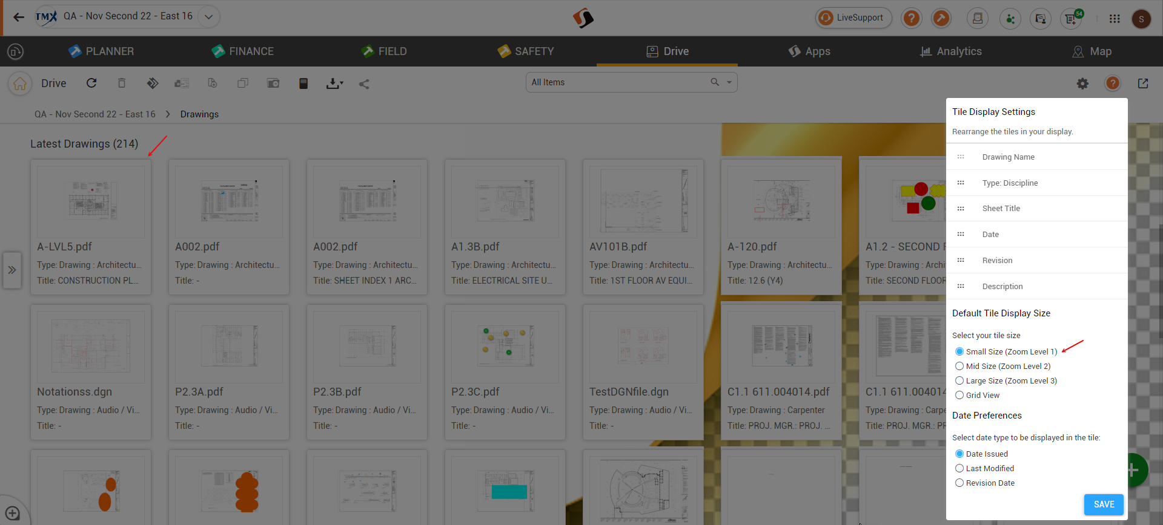This screenshot has height=525, width=1163.
Task: Select the Grid View option
Action: [959, 395]
